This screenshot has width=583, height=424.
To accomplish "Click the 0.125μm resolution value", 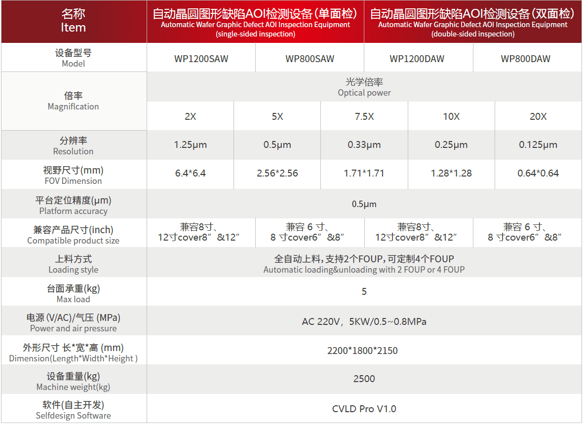I will click(538, 145).
